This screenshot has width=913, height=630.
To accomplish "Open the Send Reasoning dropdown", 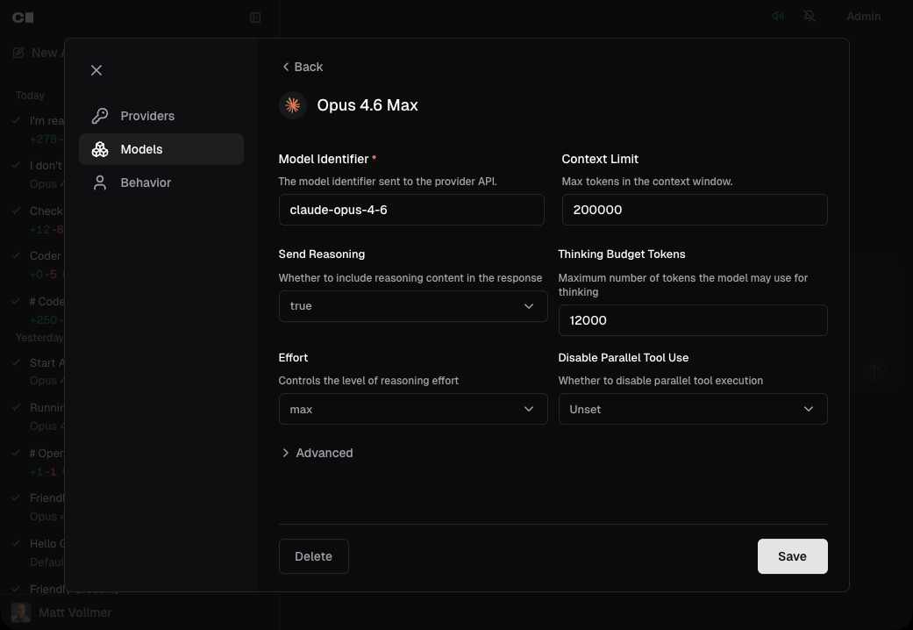I will [x=413, y=306].
